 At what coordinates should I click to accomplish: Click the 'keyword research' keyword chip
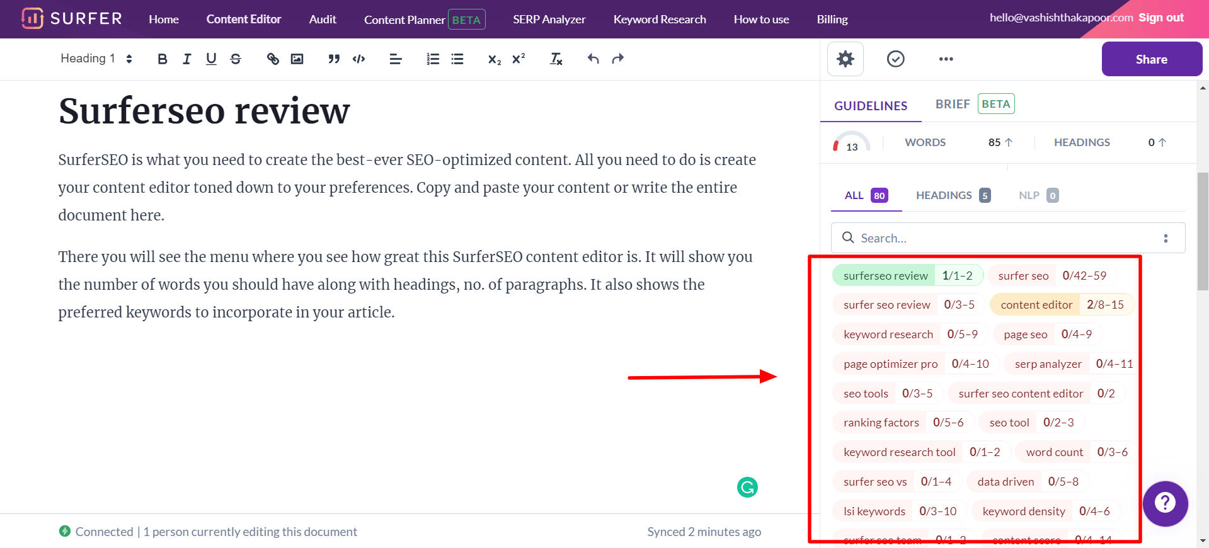(x=910, y=334)
